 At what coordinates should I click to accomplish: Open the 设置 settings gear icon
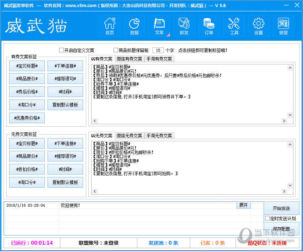259,26
